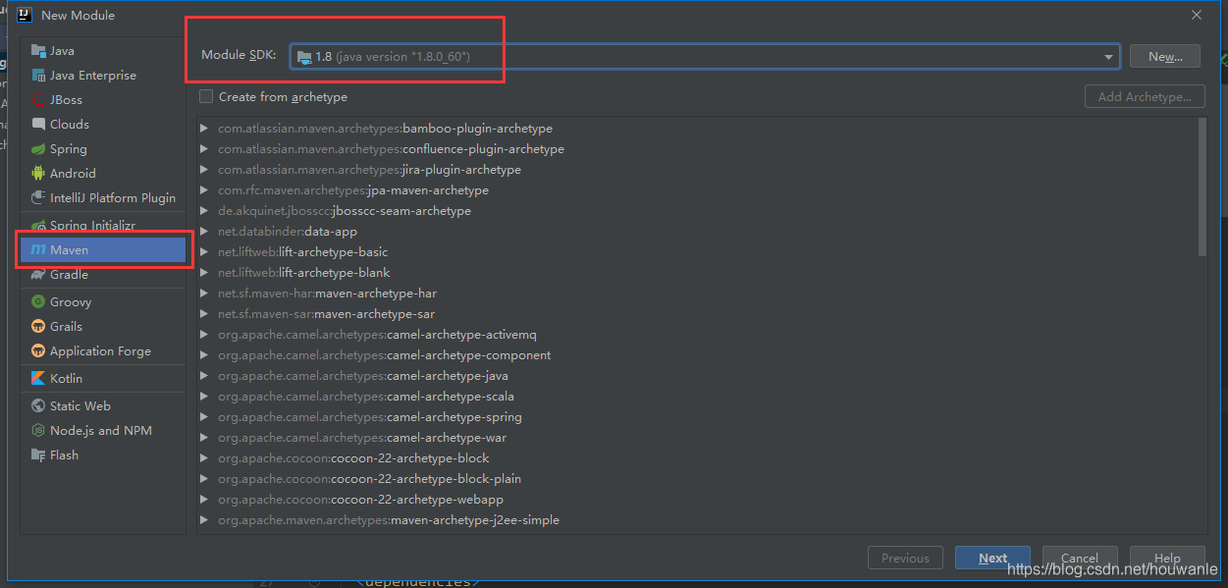Image resolution: width=1228 pixels, height=588 pixels.
Task: Click the Gradle icon
Action: tap(38, 275)
